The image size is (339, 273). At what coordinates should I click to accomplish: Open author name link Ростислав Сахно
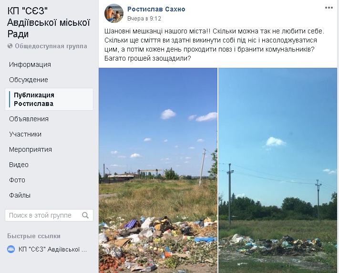[x=156, y=9]
